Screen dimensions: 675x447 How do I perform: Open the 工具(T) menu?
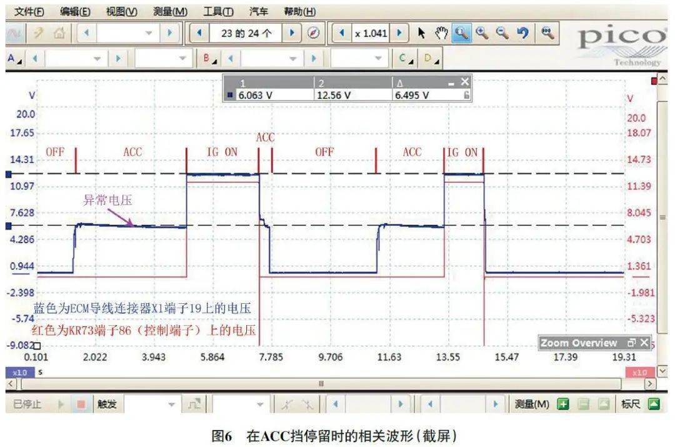[x=218, y=12]
